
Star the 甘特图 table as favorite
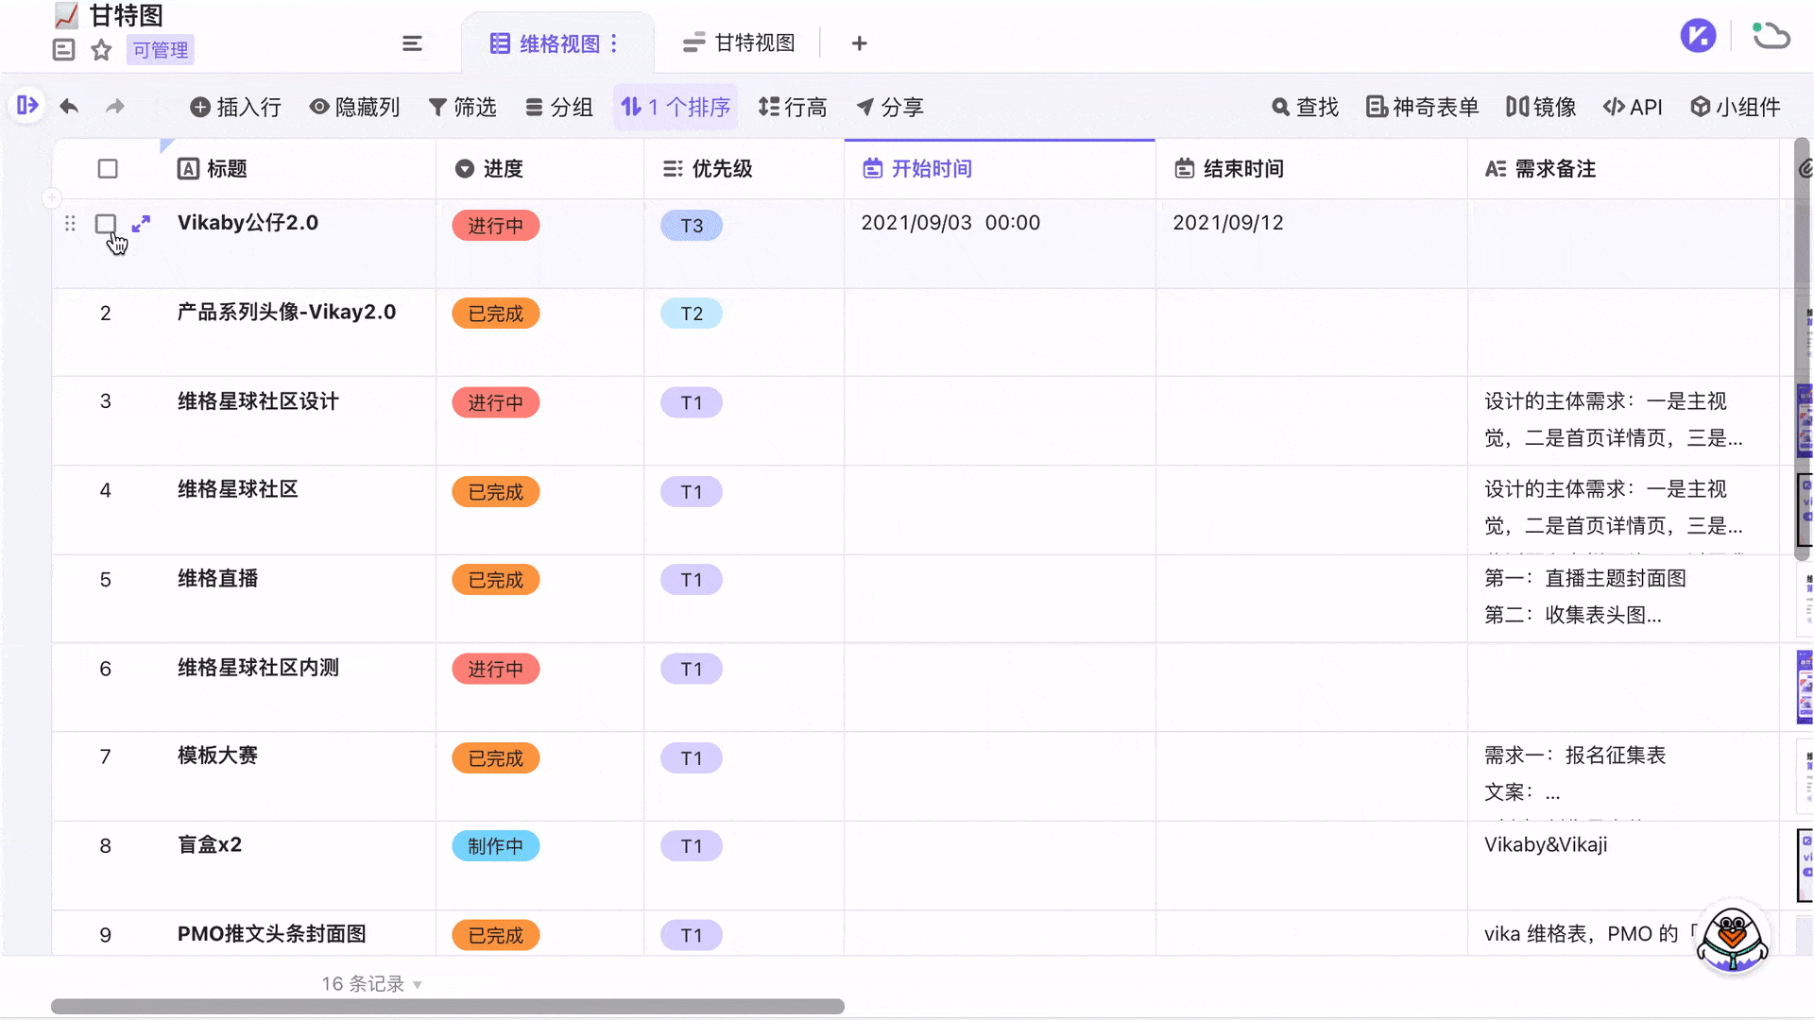point(100,50)
